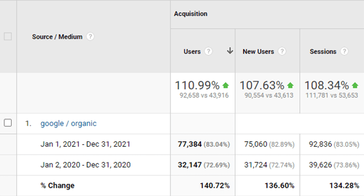The height and width of the screenshot is (196, 364).
Task: Click the Jan 2, 2020 - Dec 31, 2020 row
Action: coord(85,165)
